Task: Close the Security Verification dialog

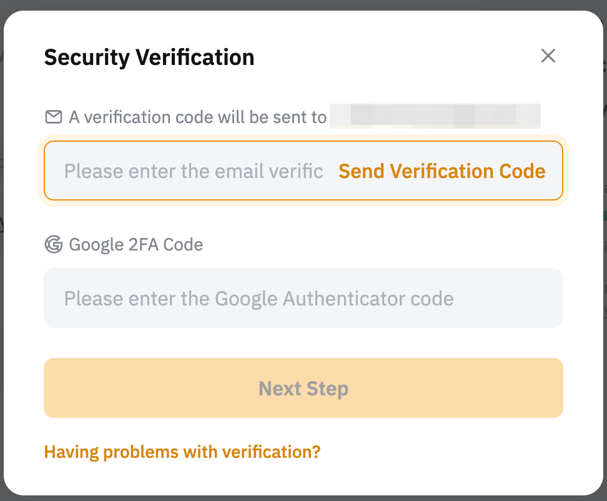Action: tap(548, 56)
